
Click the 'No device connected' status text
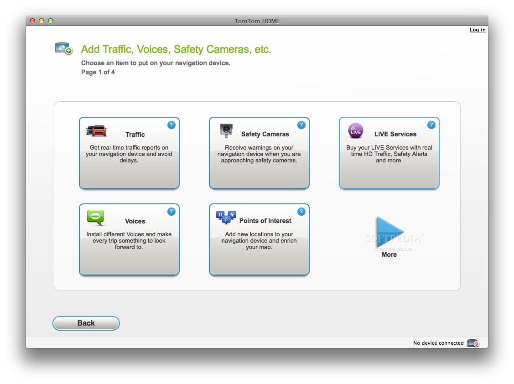point(438,343)
